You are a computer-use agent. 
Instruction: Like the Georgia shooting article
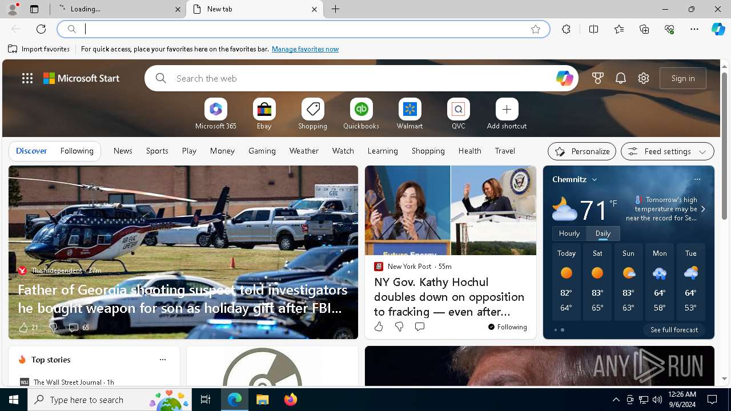click(27, 328)
